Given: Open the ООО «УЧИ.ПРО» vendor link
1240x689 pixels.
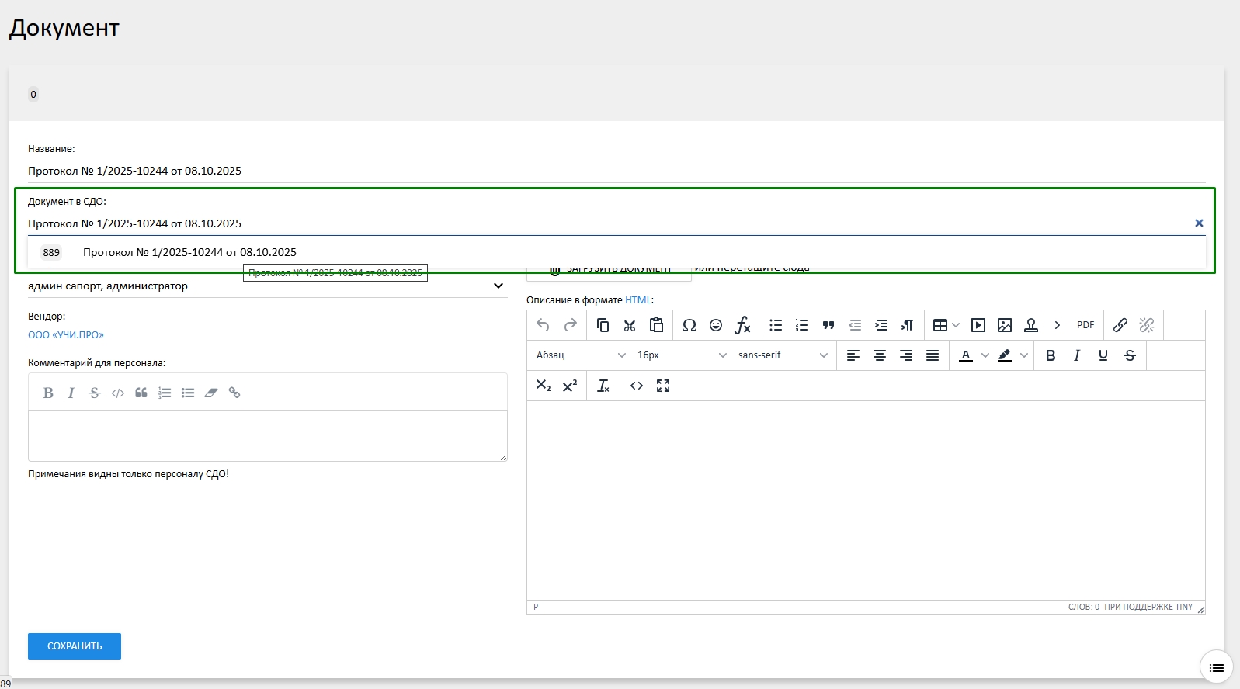Looking at the screenshot, I should [66, 335].
